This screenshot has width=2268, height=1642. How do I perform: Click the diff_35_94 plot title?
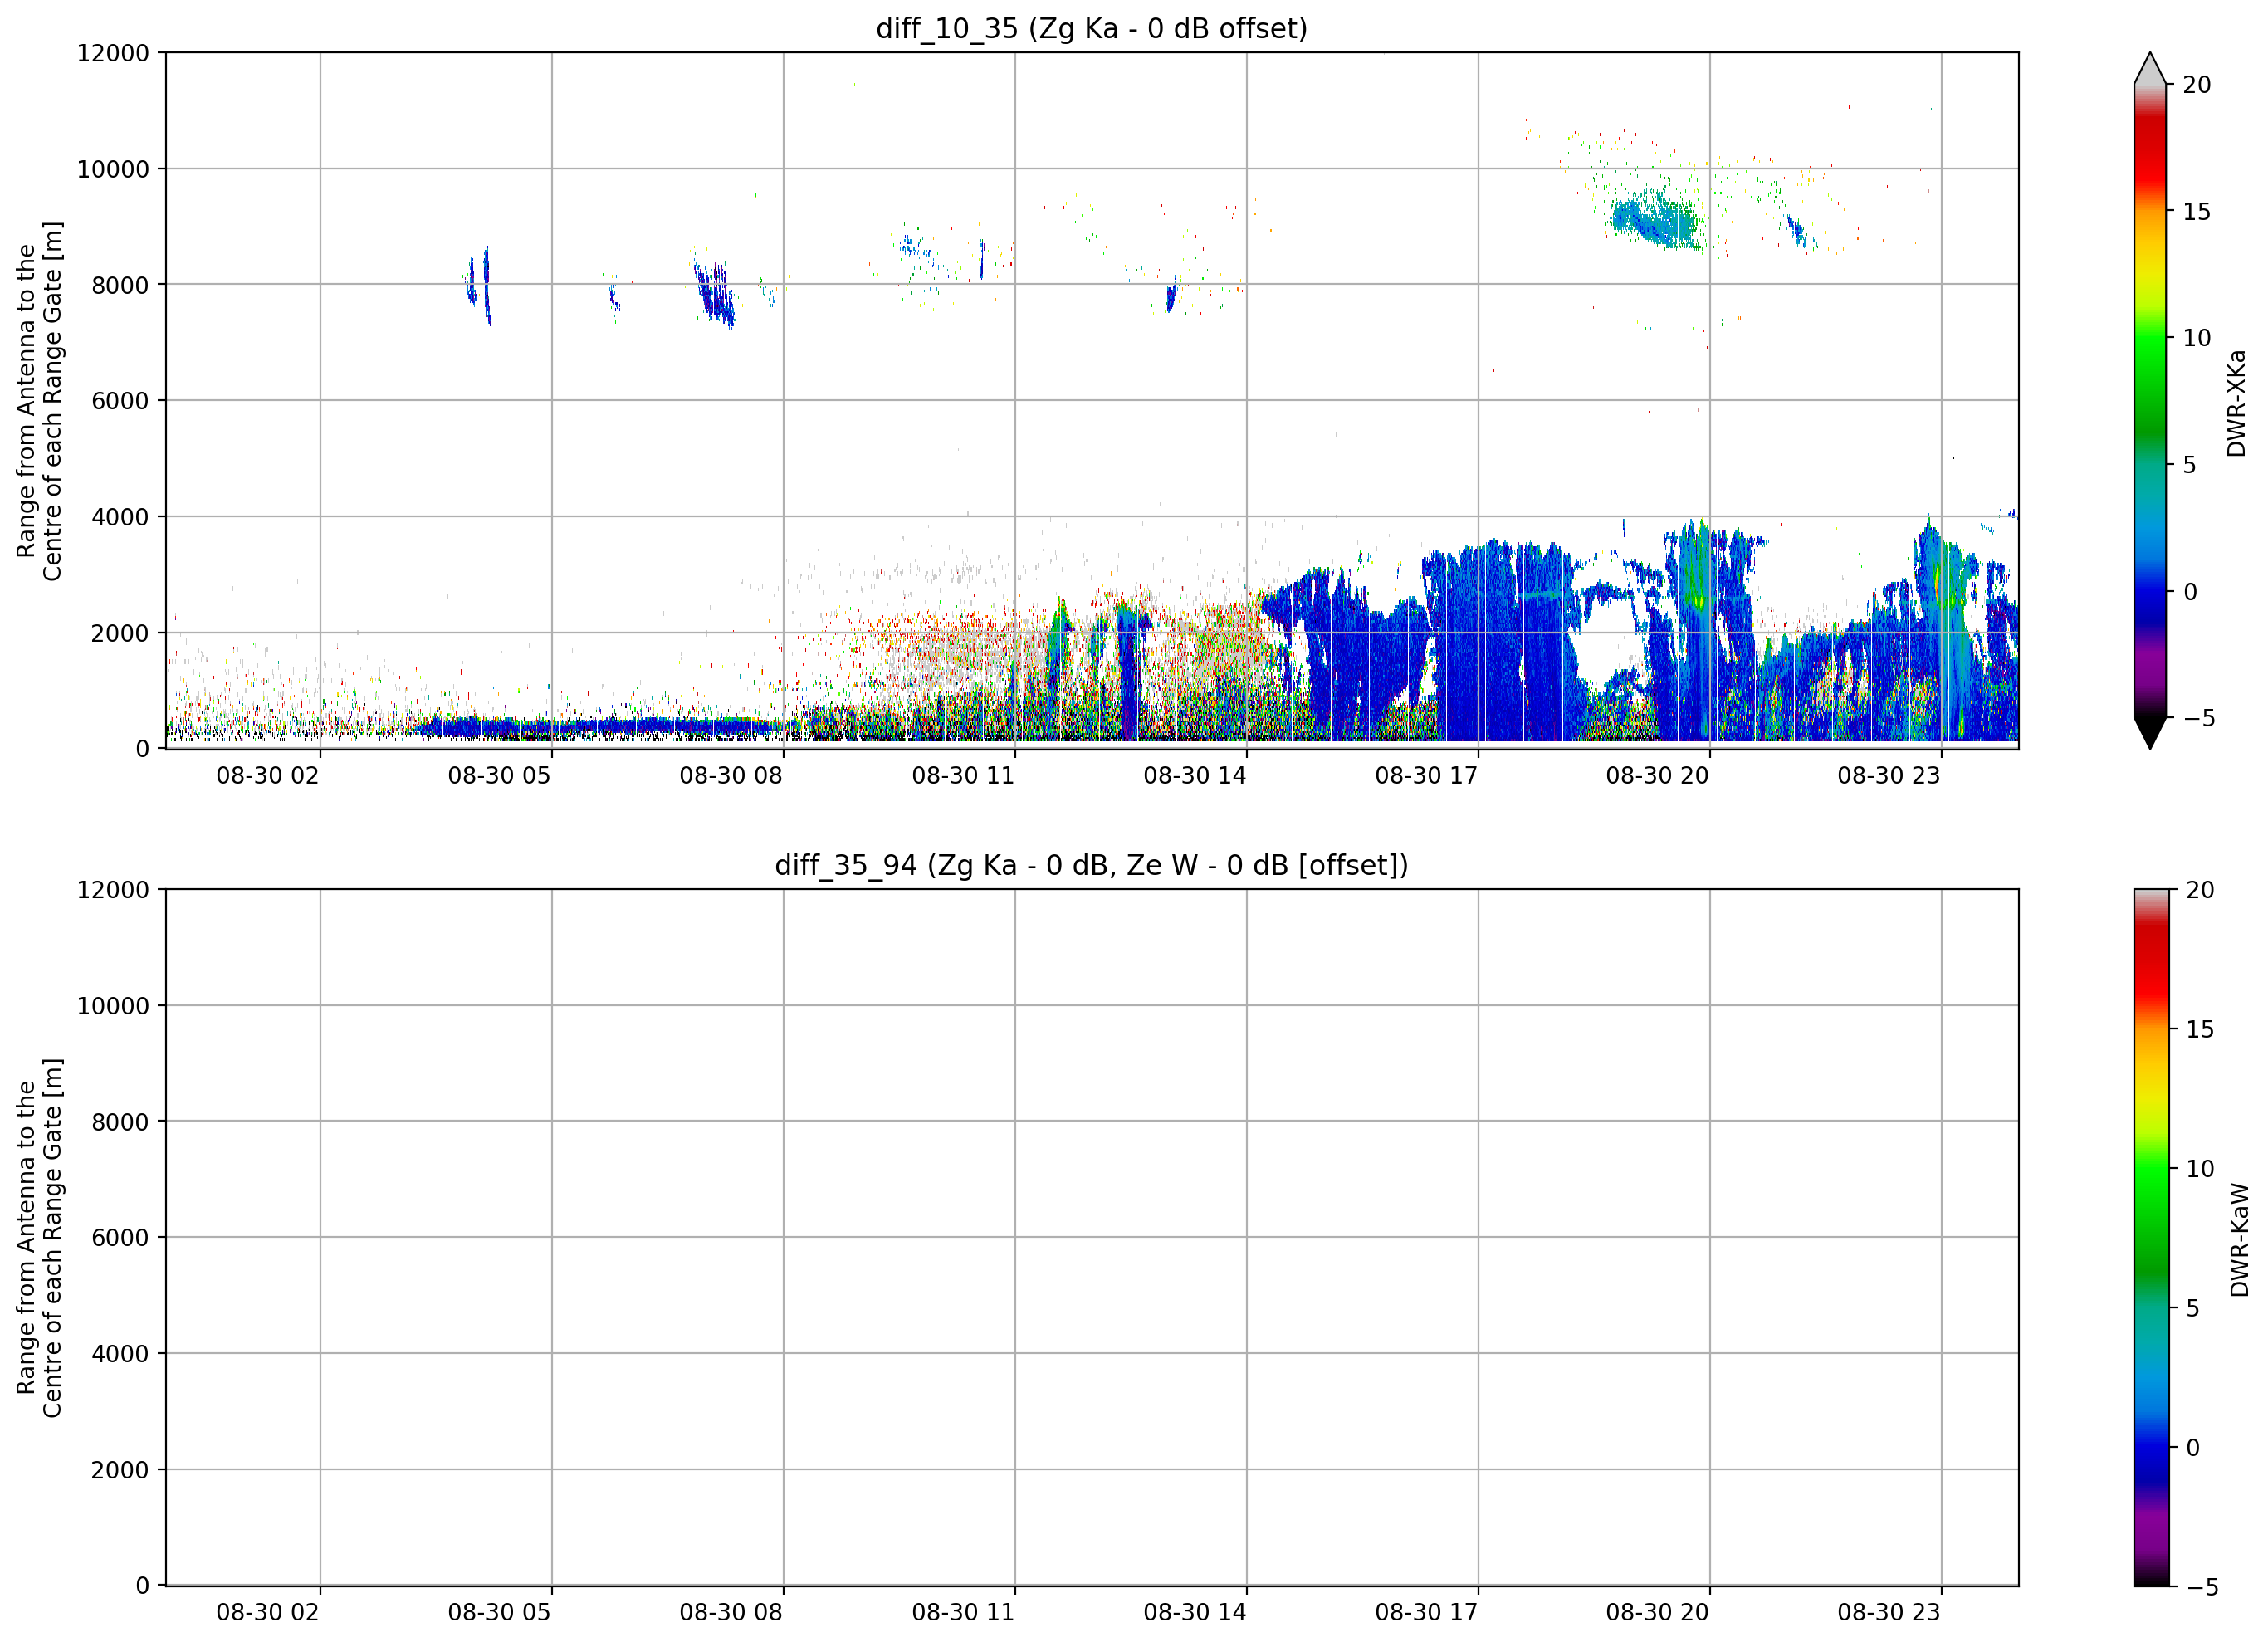(1091, 865)
